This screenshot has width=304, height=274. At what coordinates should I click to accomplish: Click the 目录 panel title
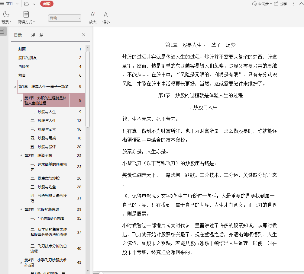click(x=18, y=35)
